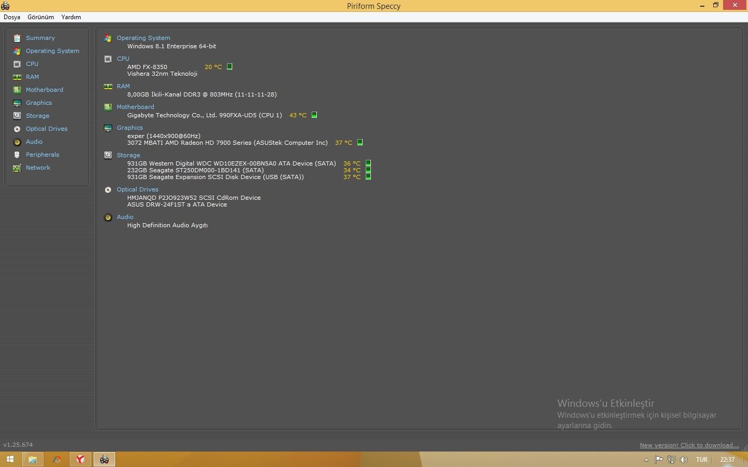The width and height of the screenshot is (748, 467).
Task: Click the Optical Drives icon in summary panel
Action: click(108, 190)
